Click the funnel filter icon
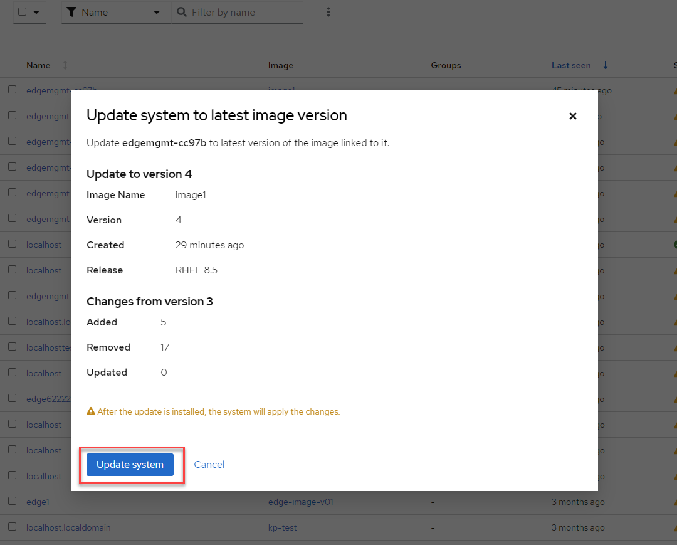The height and width of the screenshot is (545, 677). click(71, 13)
